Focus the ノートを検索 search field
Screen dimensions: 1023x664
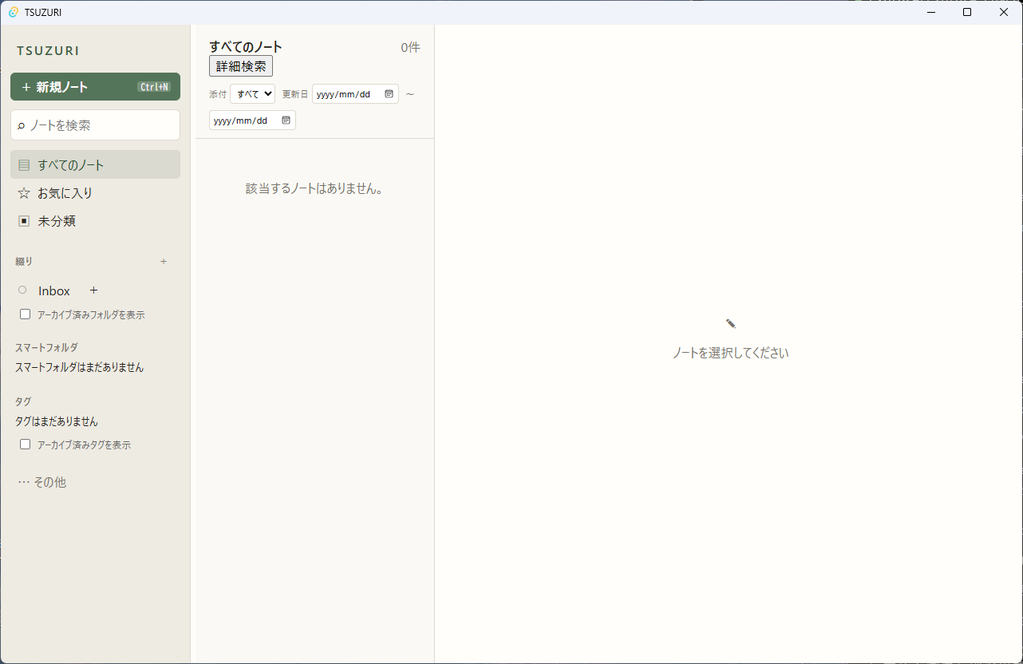95,125
